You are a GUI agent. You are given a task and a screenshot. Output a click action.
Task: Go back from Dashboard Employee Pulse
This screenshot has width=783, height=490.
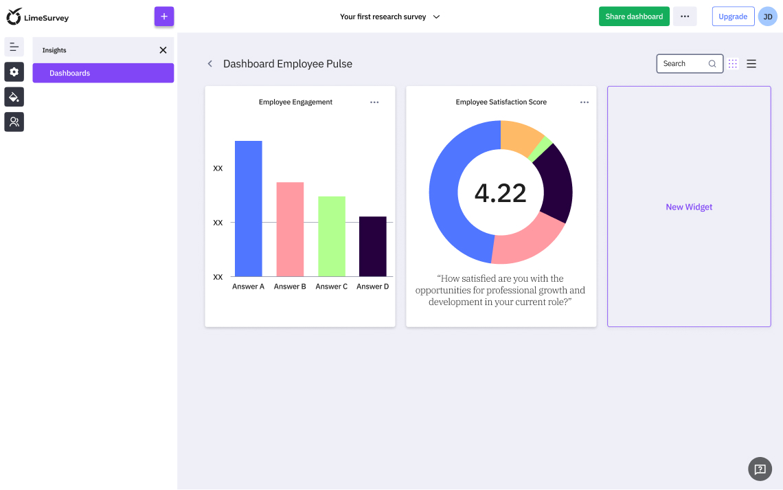point(209,63)
